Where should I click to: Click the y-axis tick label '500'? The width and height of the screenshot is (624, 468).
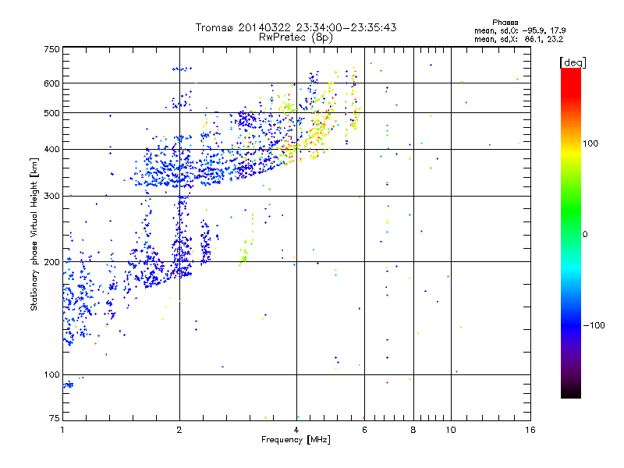[51, 113]
